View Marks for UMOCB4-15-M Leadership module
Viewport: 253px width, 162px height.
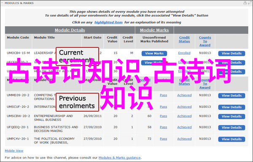[154, 53]
